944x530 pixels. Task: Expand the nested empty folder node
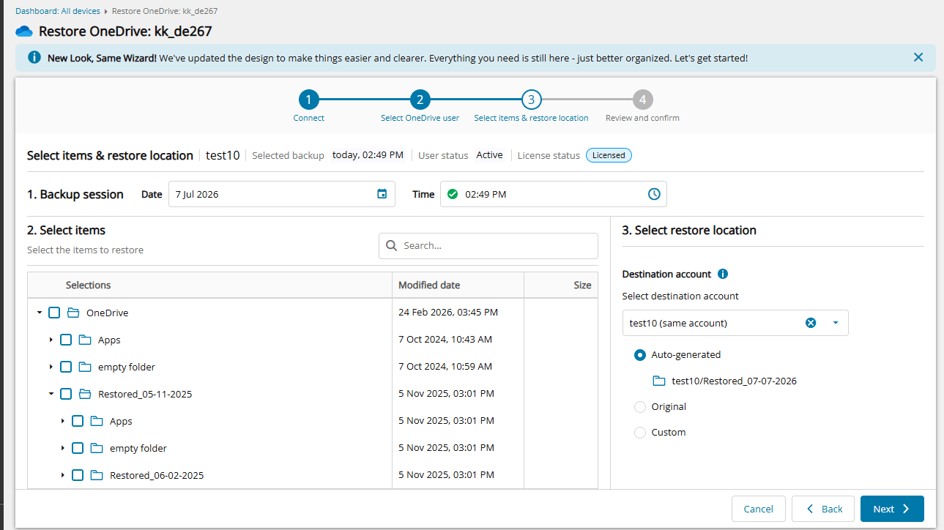coord(63,448)
